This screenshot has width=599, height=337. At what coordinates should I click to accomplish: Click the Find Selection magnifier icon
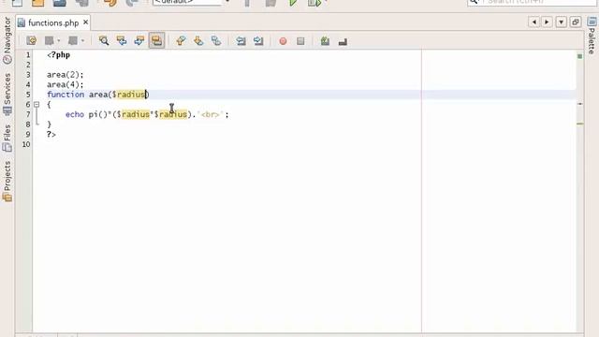click(x=104, y=41)
